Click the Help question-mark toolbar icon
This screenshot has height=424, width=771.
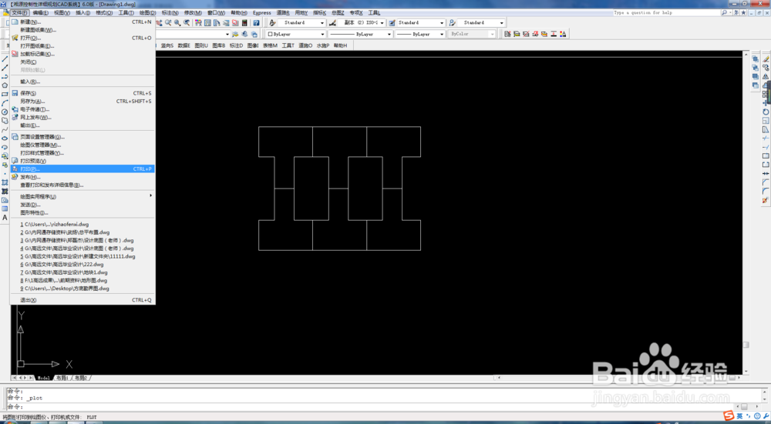pos(256,22)
